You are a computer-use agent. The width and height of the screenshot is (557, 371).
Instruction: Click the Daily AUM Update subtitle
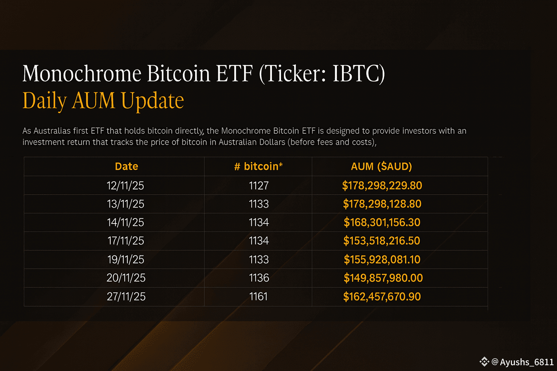pyautogui.click(x=103, y=100)
